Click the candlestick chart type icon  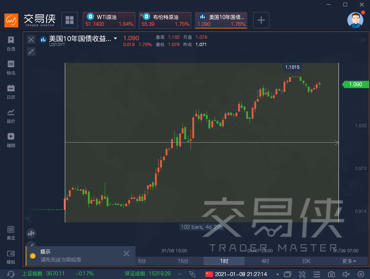click(x=31, y=233)
